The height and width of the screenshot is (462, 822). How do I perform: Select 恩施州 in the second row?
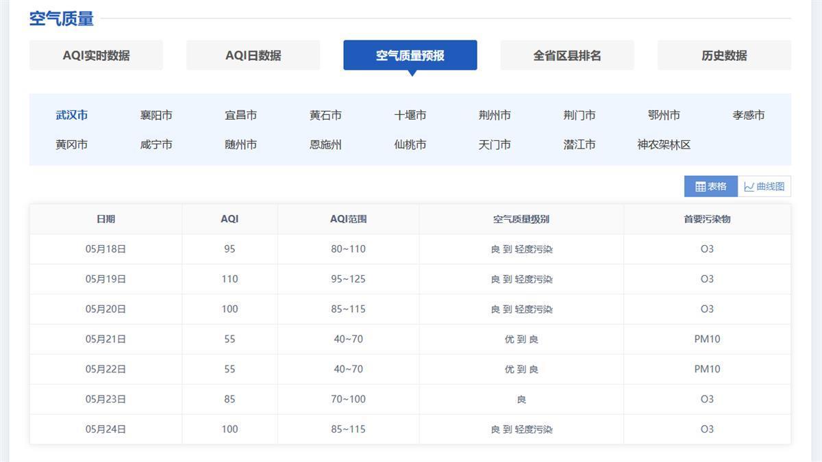tap(325, 144)
